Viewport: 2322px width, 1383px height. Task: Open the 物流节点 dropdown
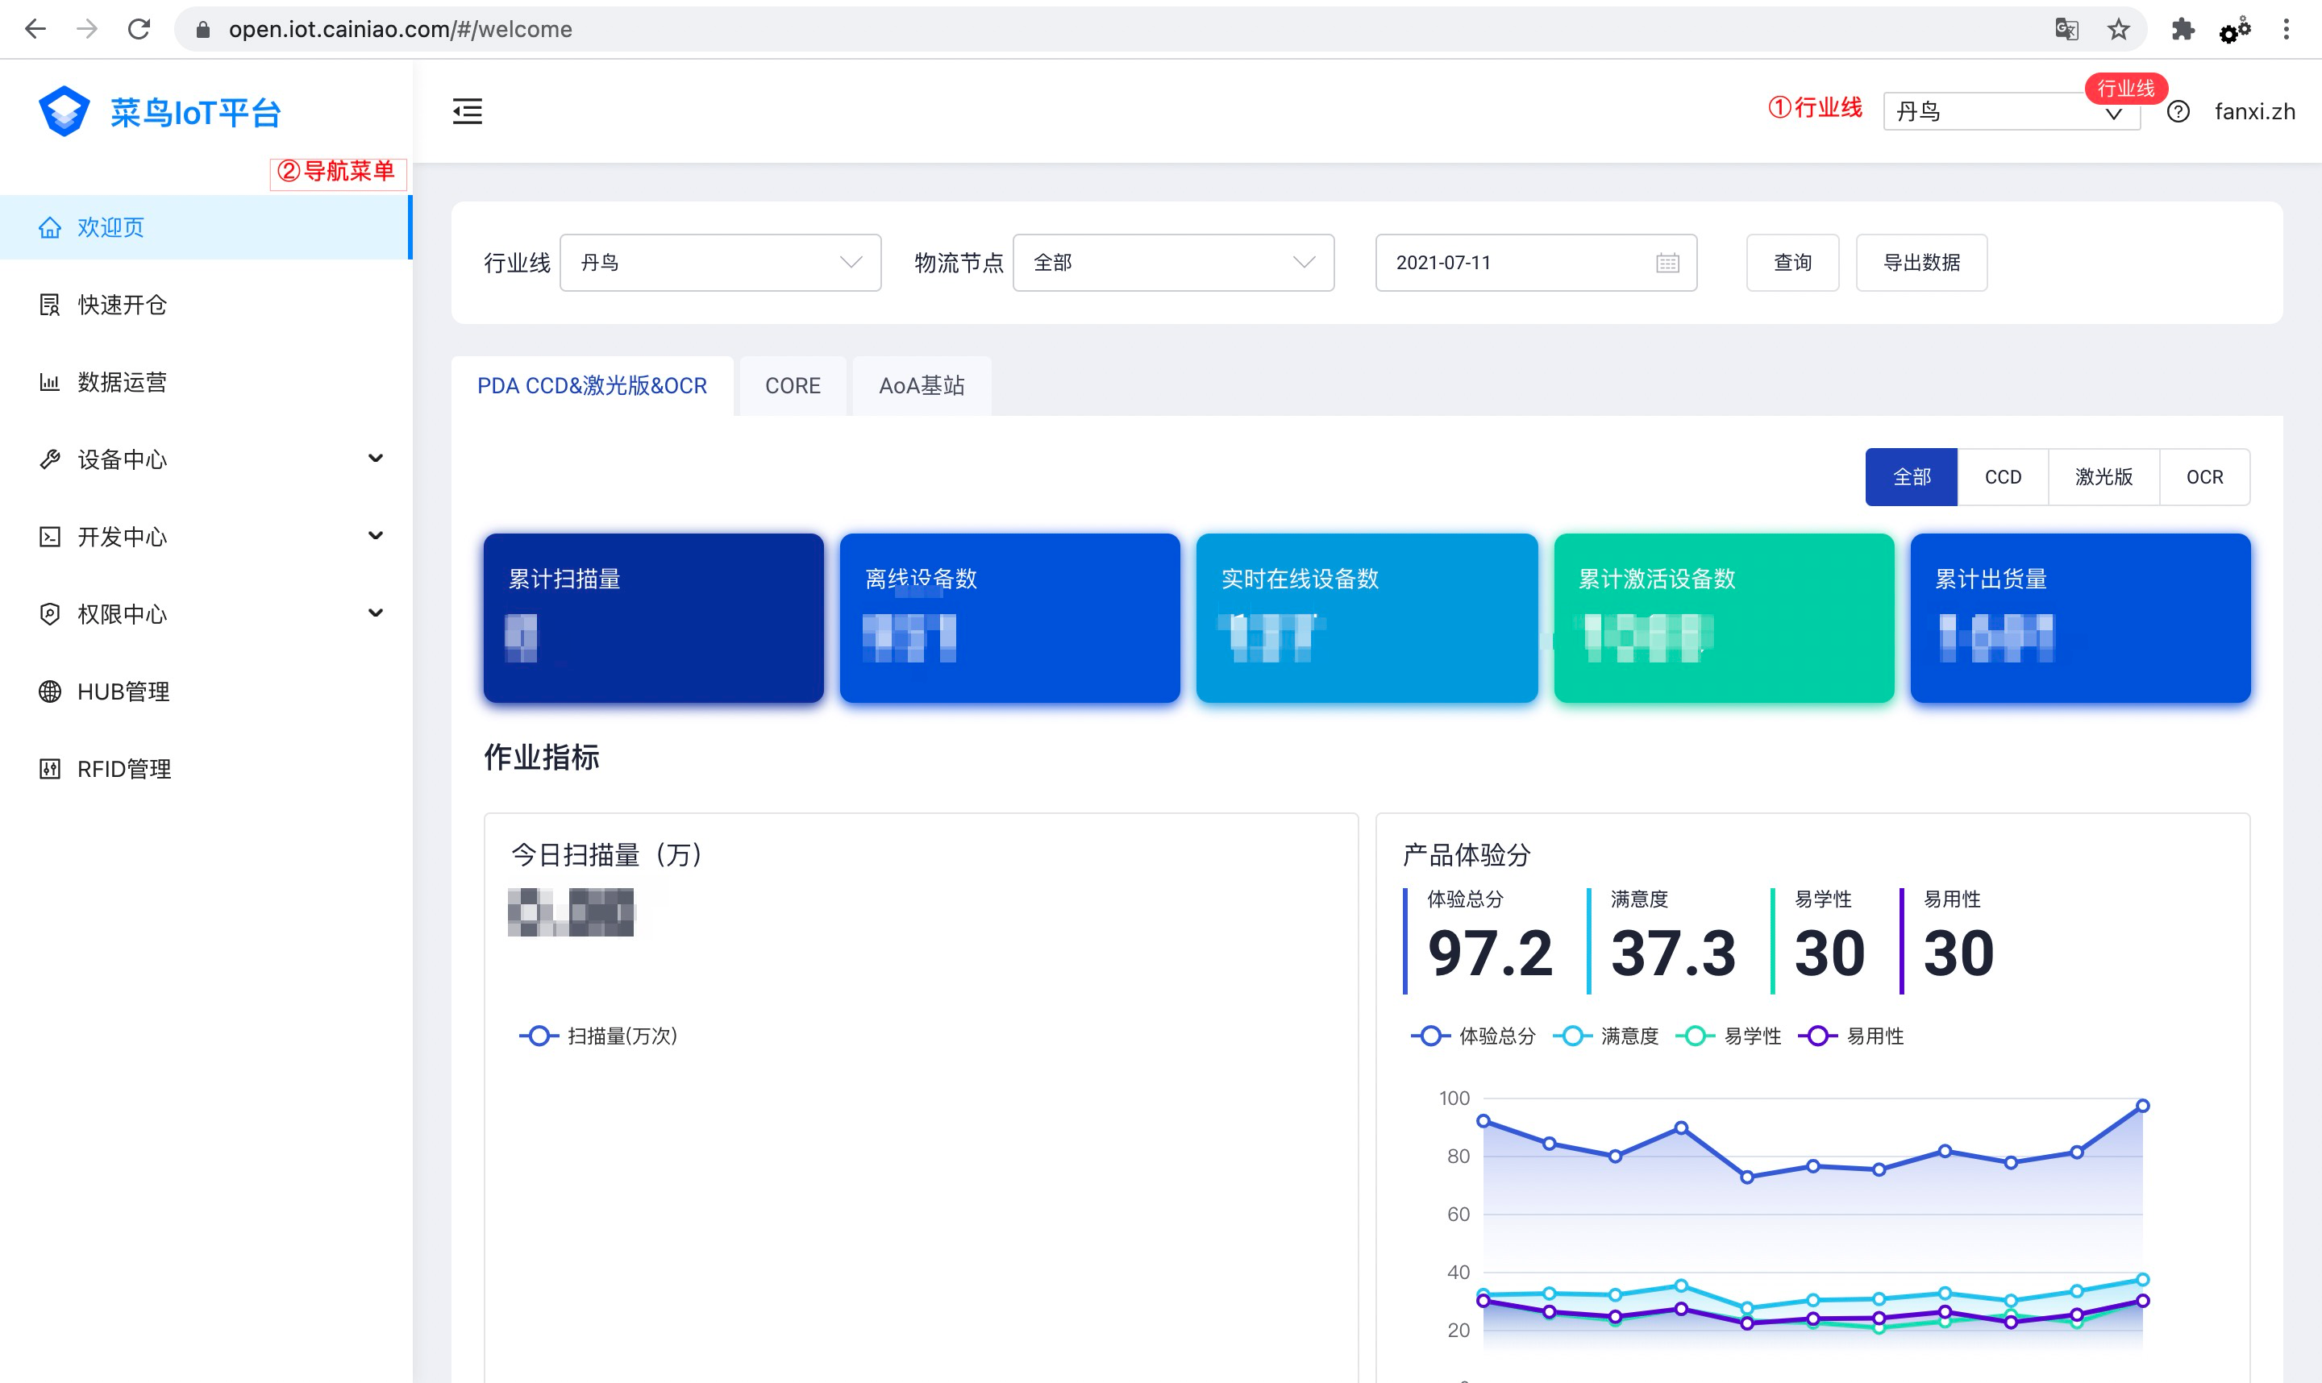(x=1172, y=263)
